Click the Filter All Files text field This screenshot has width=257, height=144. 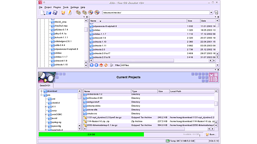pyautogui.click(x=168, y=65)
